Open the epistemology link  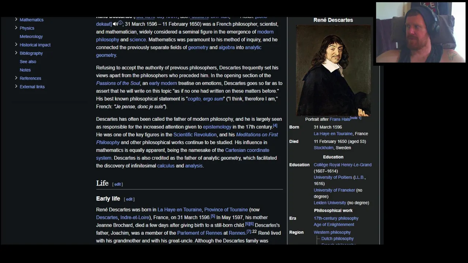pyautogui.click(x=217, y=127)
